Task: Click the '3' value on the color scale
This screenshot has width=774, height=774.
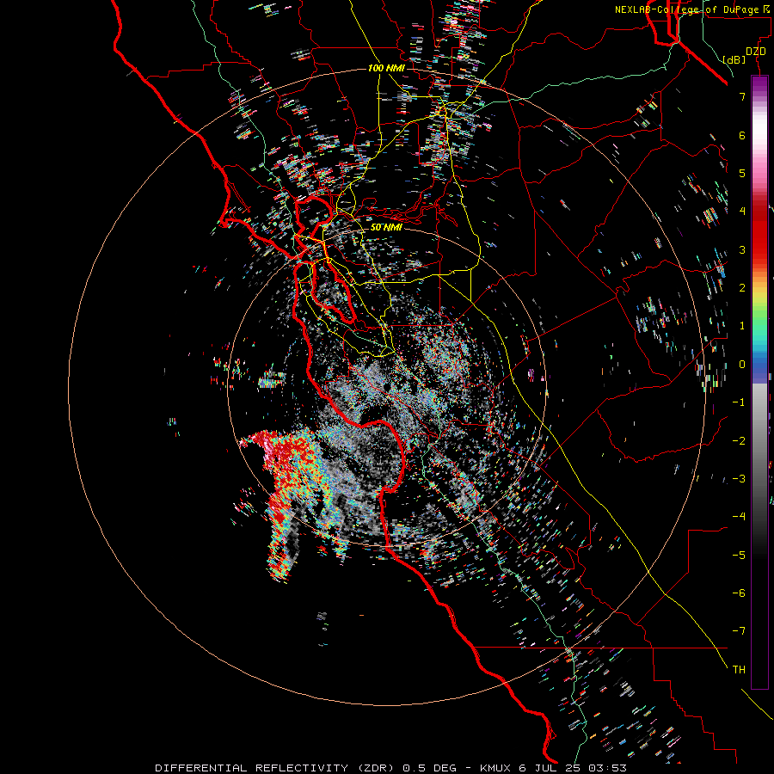Action: pos(742,249)
